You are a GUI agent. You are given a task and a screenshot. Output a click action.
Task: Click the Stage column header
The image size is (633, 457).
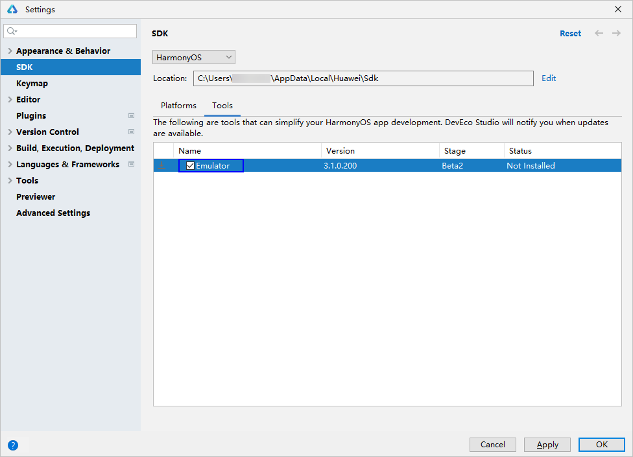[x=472, y=151]
